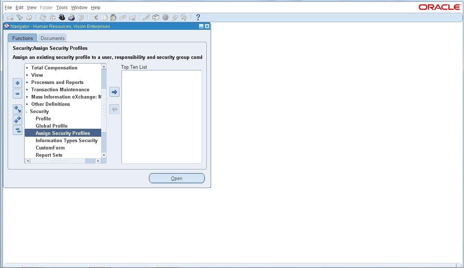The width and height of the screenshot is (464, 268).
Task: Select the Global Profile tree item
Action: pyautogui.click(x=51, y=126)
